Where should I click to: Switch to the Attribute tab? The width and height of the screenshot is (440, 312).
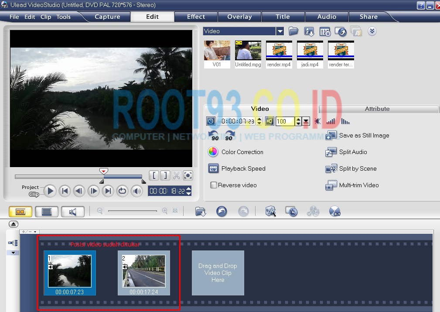click(x=377, y=109)
